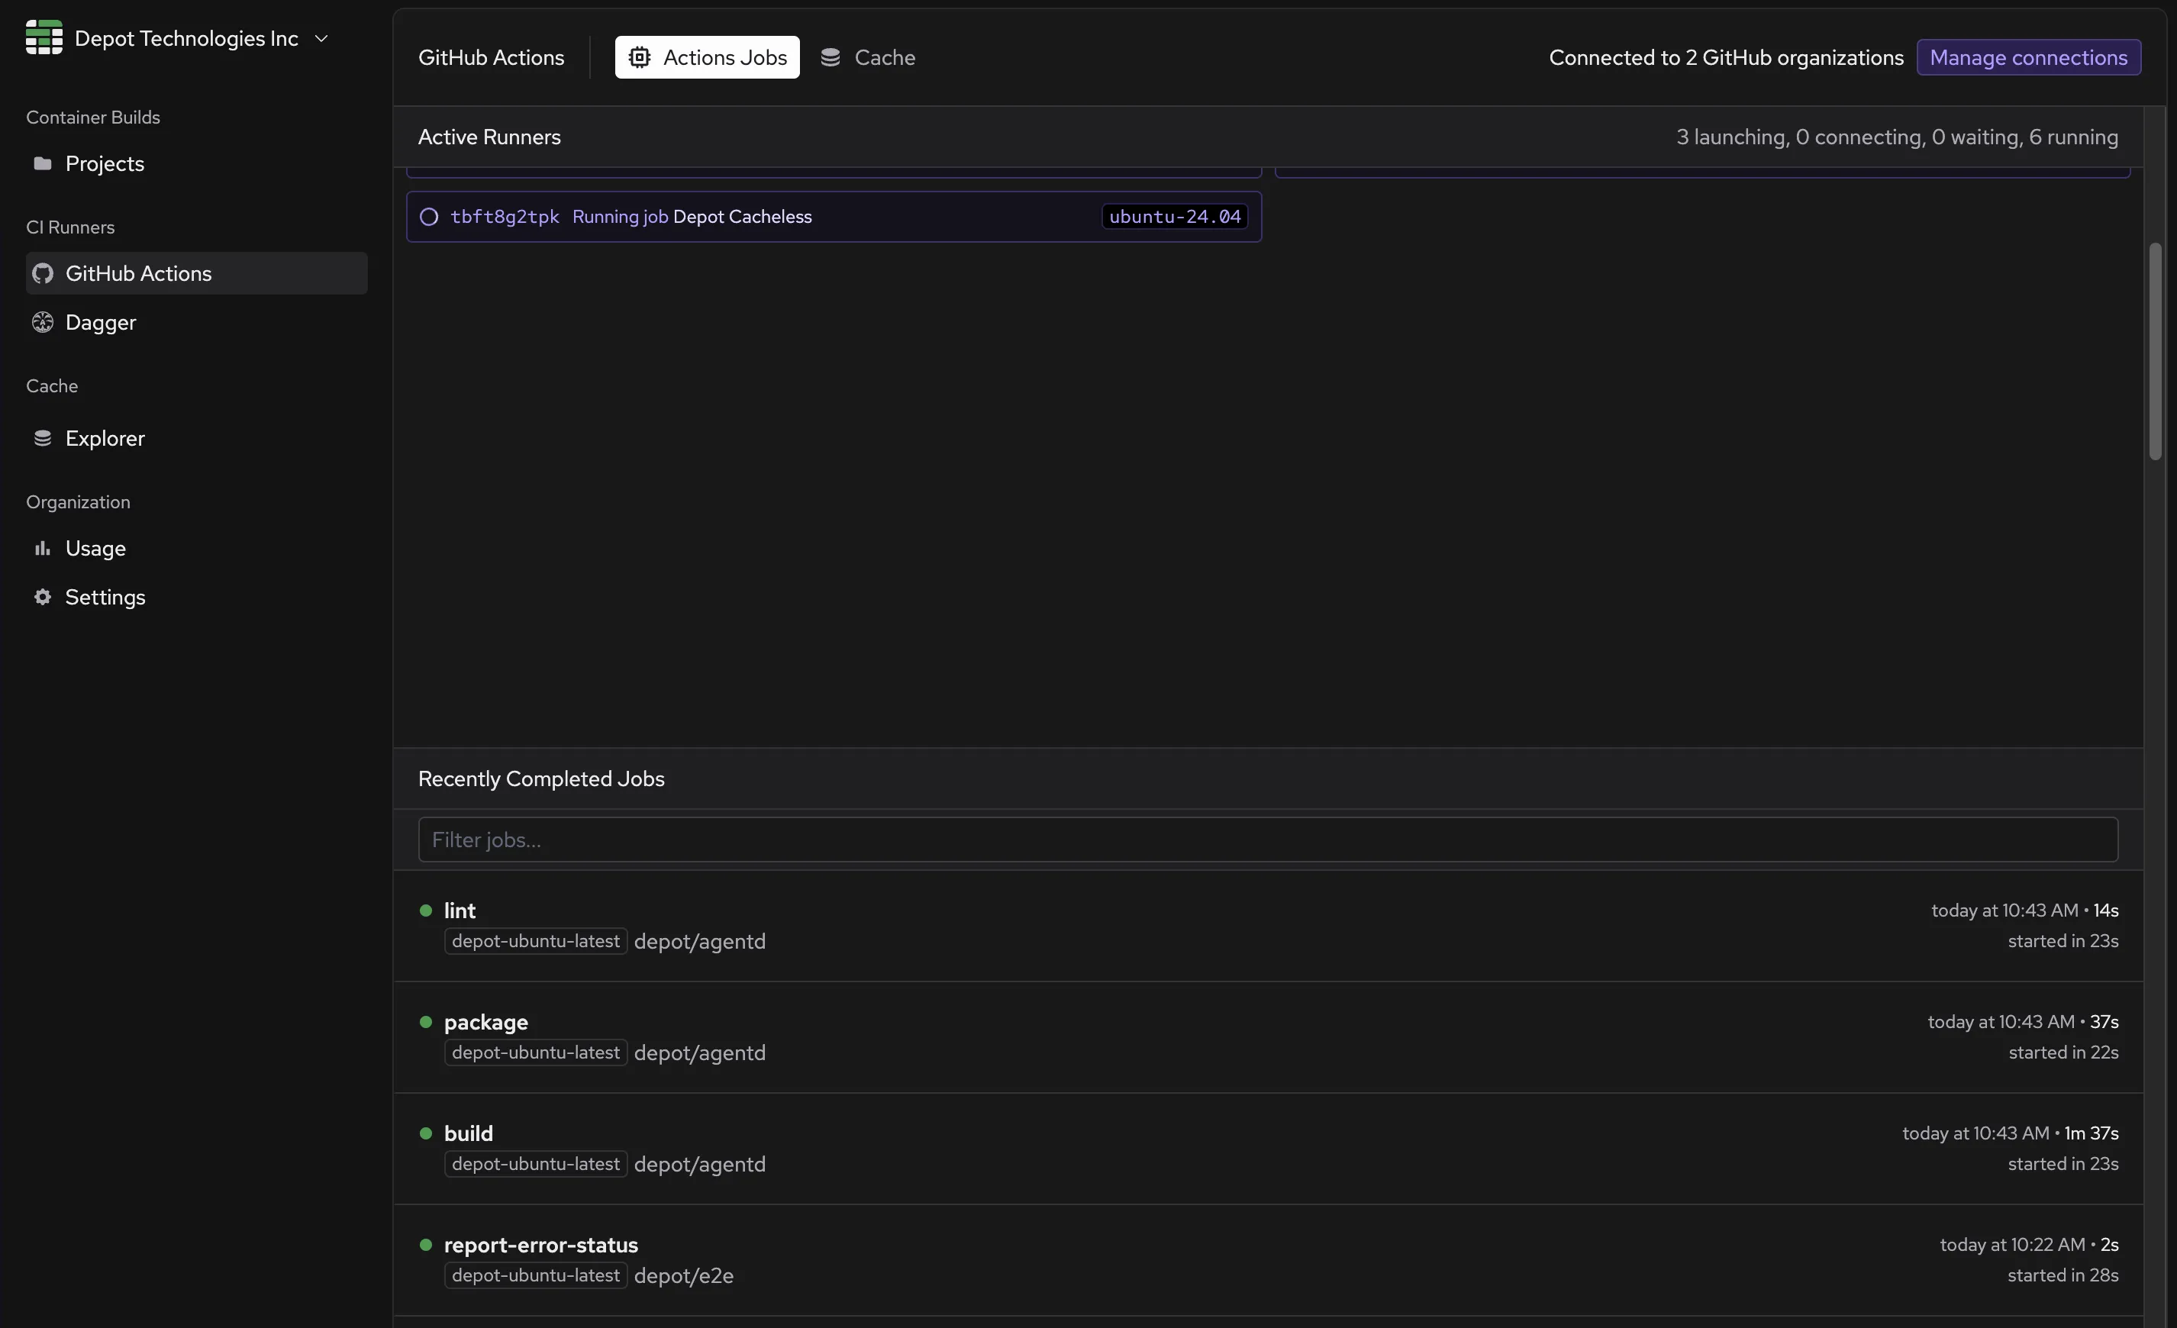
Task: Click the Settings gear icon
Action: click(x=41, y=598)
